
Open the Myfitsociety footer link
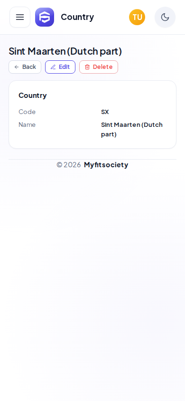106,165
